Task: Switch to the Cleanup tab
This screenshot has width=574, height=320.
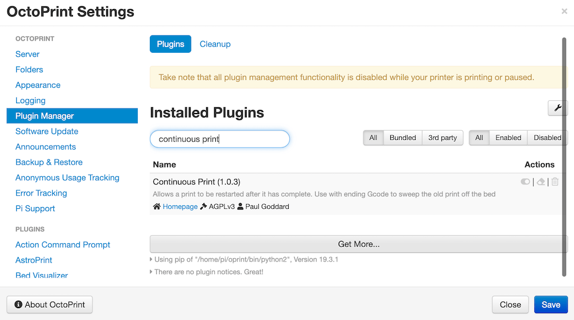Action: click(x=215, y=44)
